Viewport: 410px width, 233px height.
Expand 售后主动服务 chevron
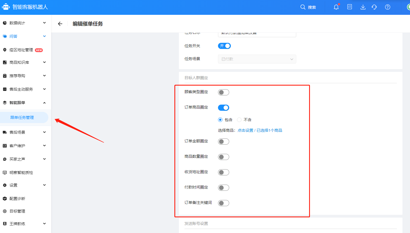[x=44, y=89]
